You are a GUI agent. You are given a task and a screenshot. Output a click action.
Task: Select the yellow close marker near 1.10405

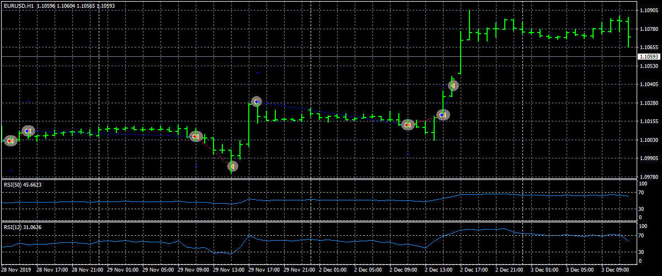(x=453, y=86)
